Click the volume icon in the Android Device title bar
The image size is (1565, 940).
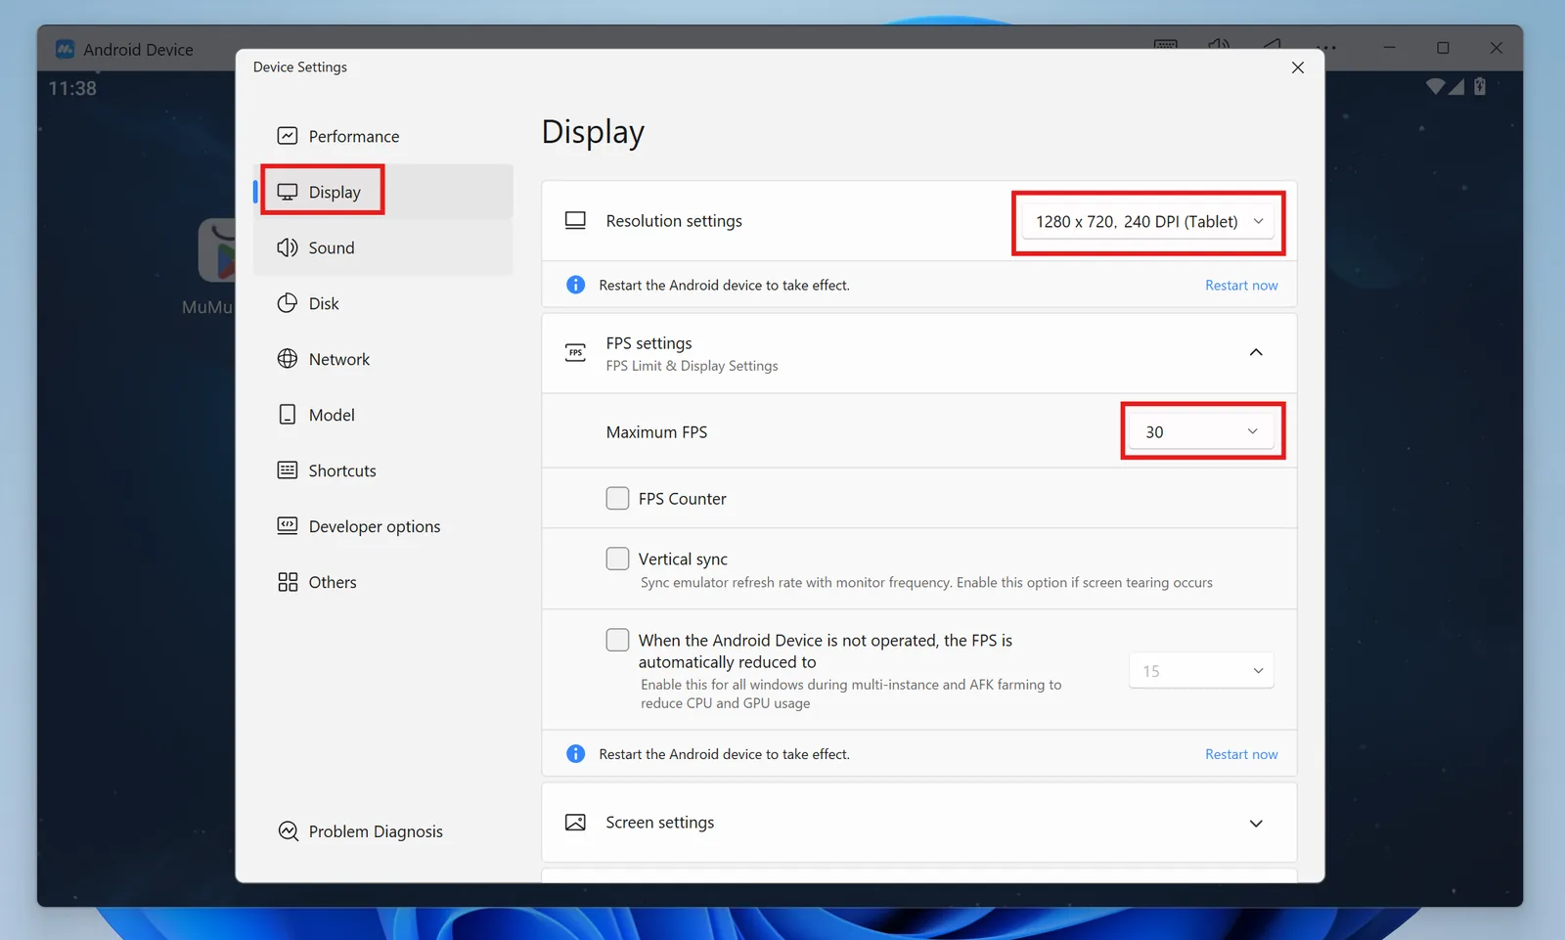(1219, 46)
